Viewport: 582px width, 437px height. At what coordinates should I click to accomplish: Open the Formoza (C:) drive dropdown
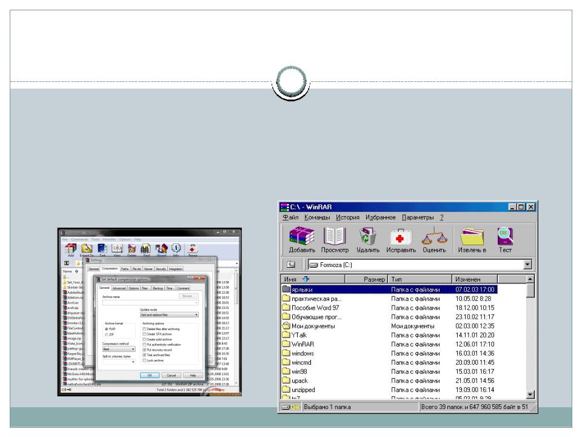[528, 265]
